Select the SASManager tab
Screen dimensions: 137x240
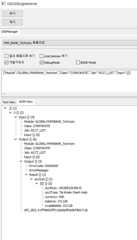pos(10,32)
